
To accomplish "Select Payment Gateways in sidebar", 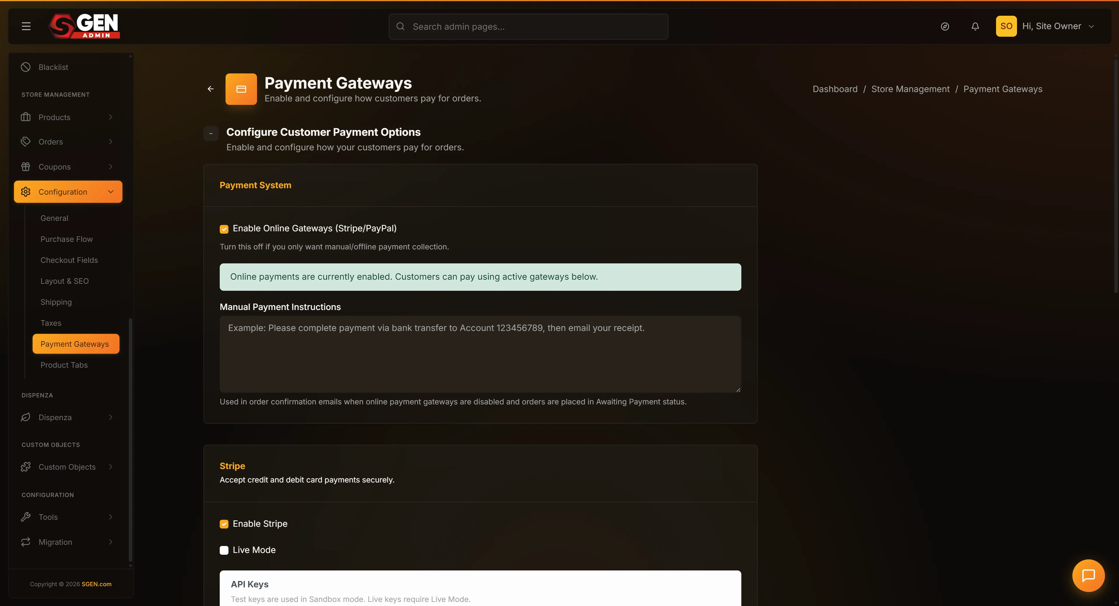I will [x=75, y=344].
